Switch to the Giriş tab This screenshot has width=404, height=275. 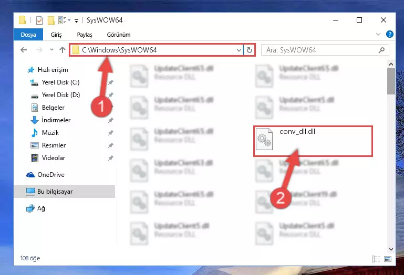(56, 35)
